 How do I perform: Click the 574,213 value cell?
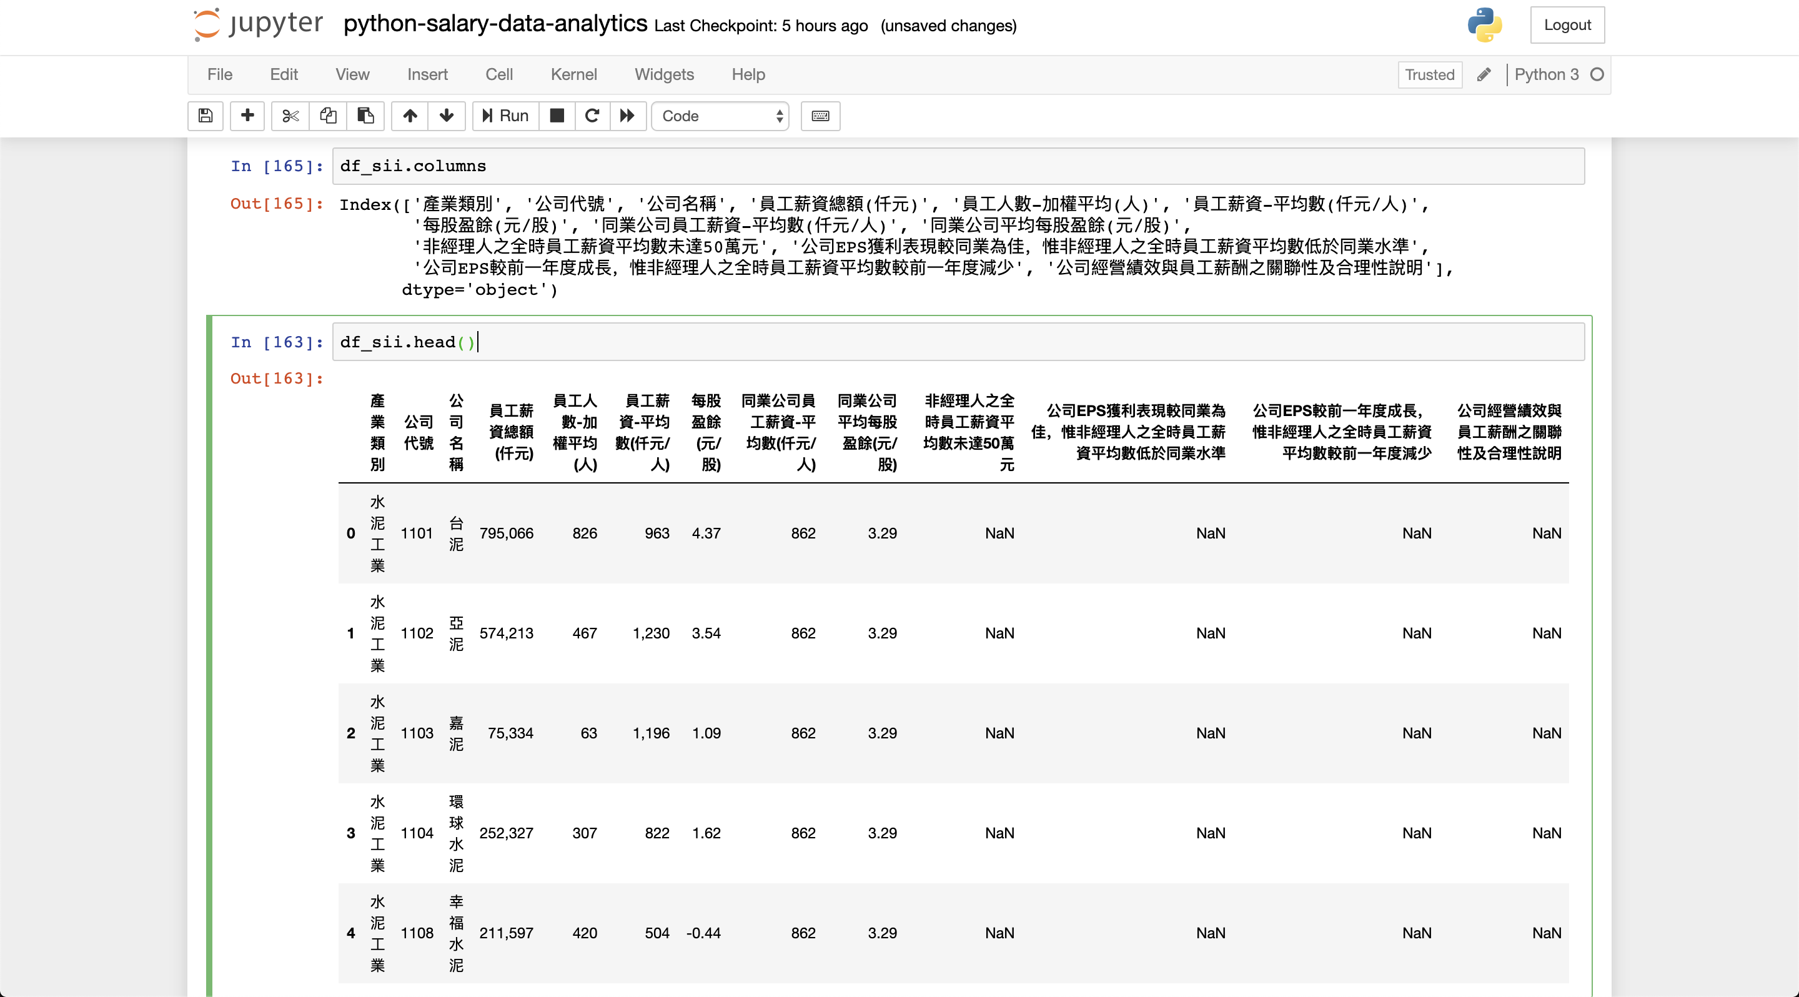507,633
